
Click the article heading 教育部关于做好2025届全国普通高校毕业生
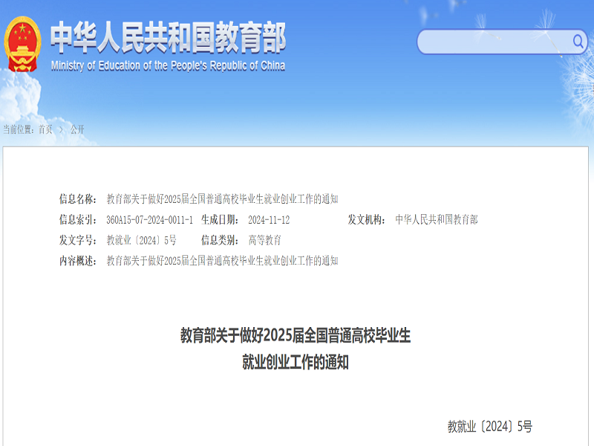coord(296,335)
